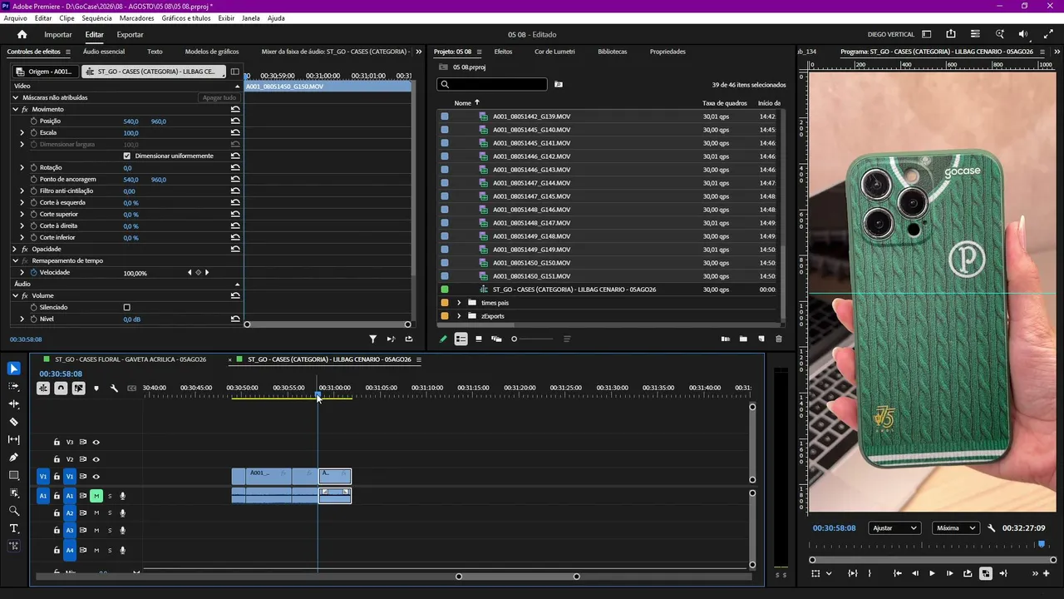
Task: Expand the Opacidade effect group
Action: tap(15, 250)
